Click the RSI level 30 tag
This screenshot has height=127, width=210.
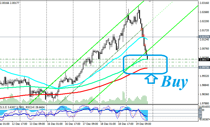pos(200,116)
